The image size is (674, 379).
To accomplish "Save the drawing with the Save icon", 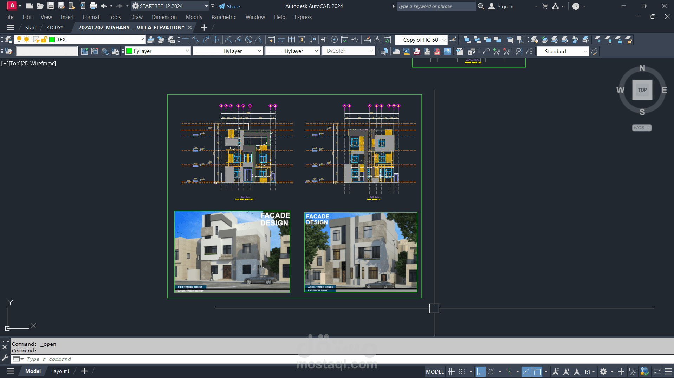I will (51, 6).
